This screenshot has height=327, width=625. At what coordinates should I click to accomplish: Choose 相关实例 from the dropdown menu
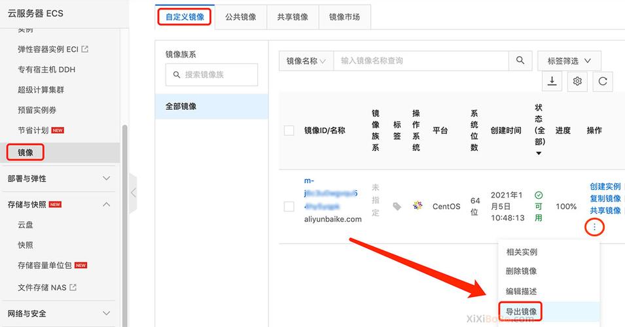pos(522,252)
